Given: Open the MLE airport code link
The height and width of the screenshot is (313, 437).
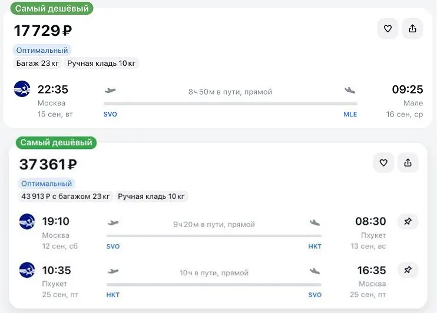Looking at the screenshot, I should click(350, 114).
